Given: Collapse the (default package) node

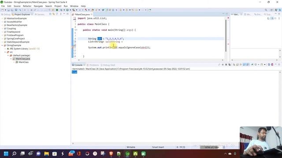Looking at the screenshot, I should (x=8, y=56).
